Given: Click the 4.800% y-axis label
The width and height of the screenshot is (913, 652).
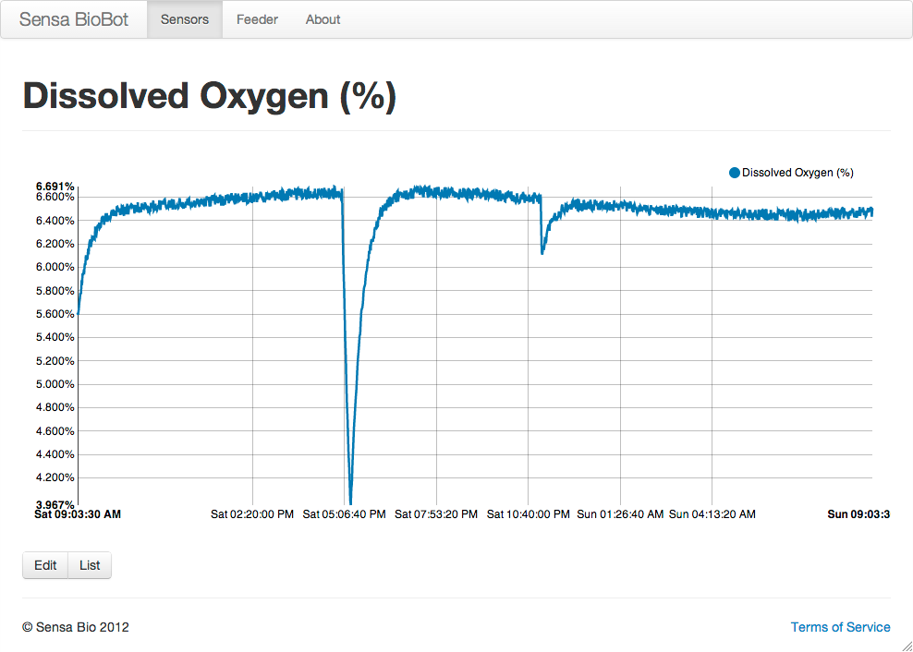Looking at the screenshot, I should click(x=55, y=407).
